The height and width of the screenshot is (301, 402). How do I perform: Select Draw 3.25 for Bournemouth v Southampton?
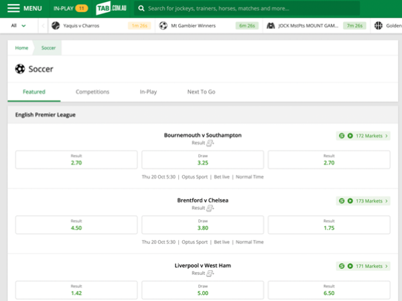coord(203,160)
